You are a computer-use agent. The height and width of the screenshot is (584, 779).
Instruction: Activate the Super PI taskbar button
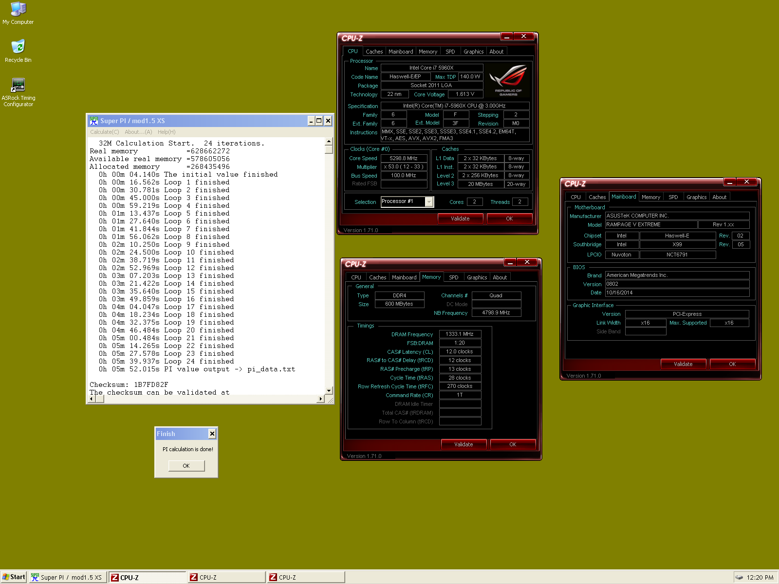point(67,577)
